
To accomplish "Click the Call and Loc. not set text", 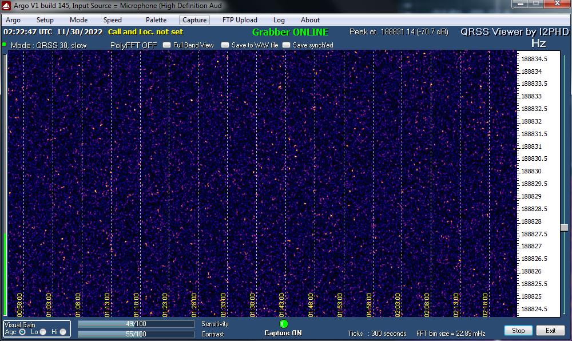I will pos(145,31).
